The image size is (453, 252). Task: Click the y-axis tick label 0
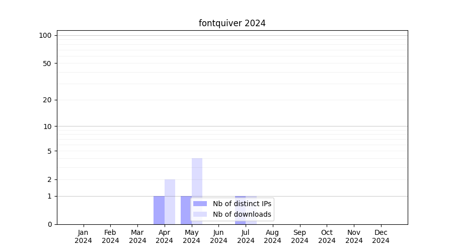tap(49, 224)
